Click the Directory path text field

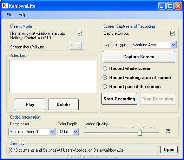[84, 150]
